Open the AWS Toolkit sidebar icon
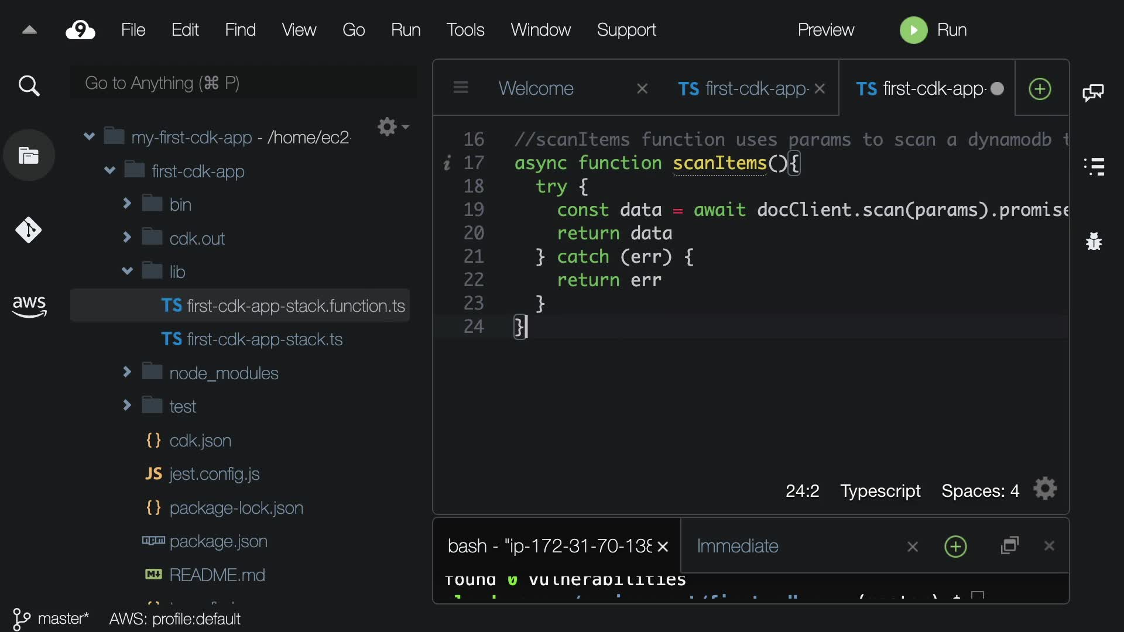This screenshot has width=1124, height=632. (x=29, y=305)
